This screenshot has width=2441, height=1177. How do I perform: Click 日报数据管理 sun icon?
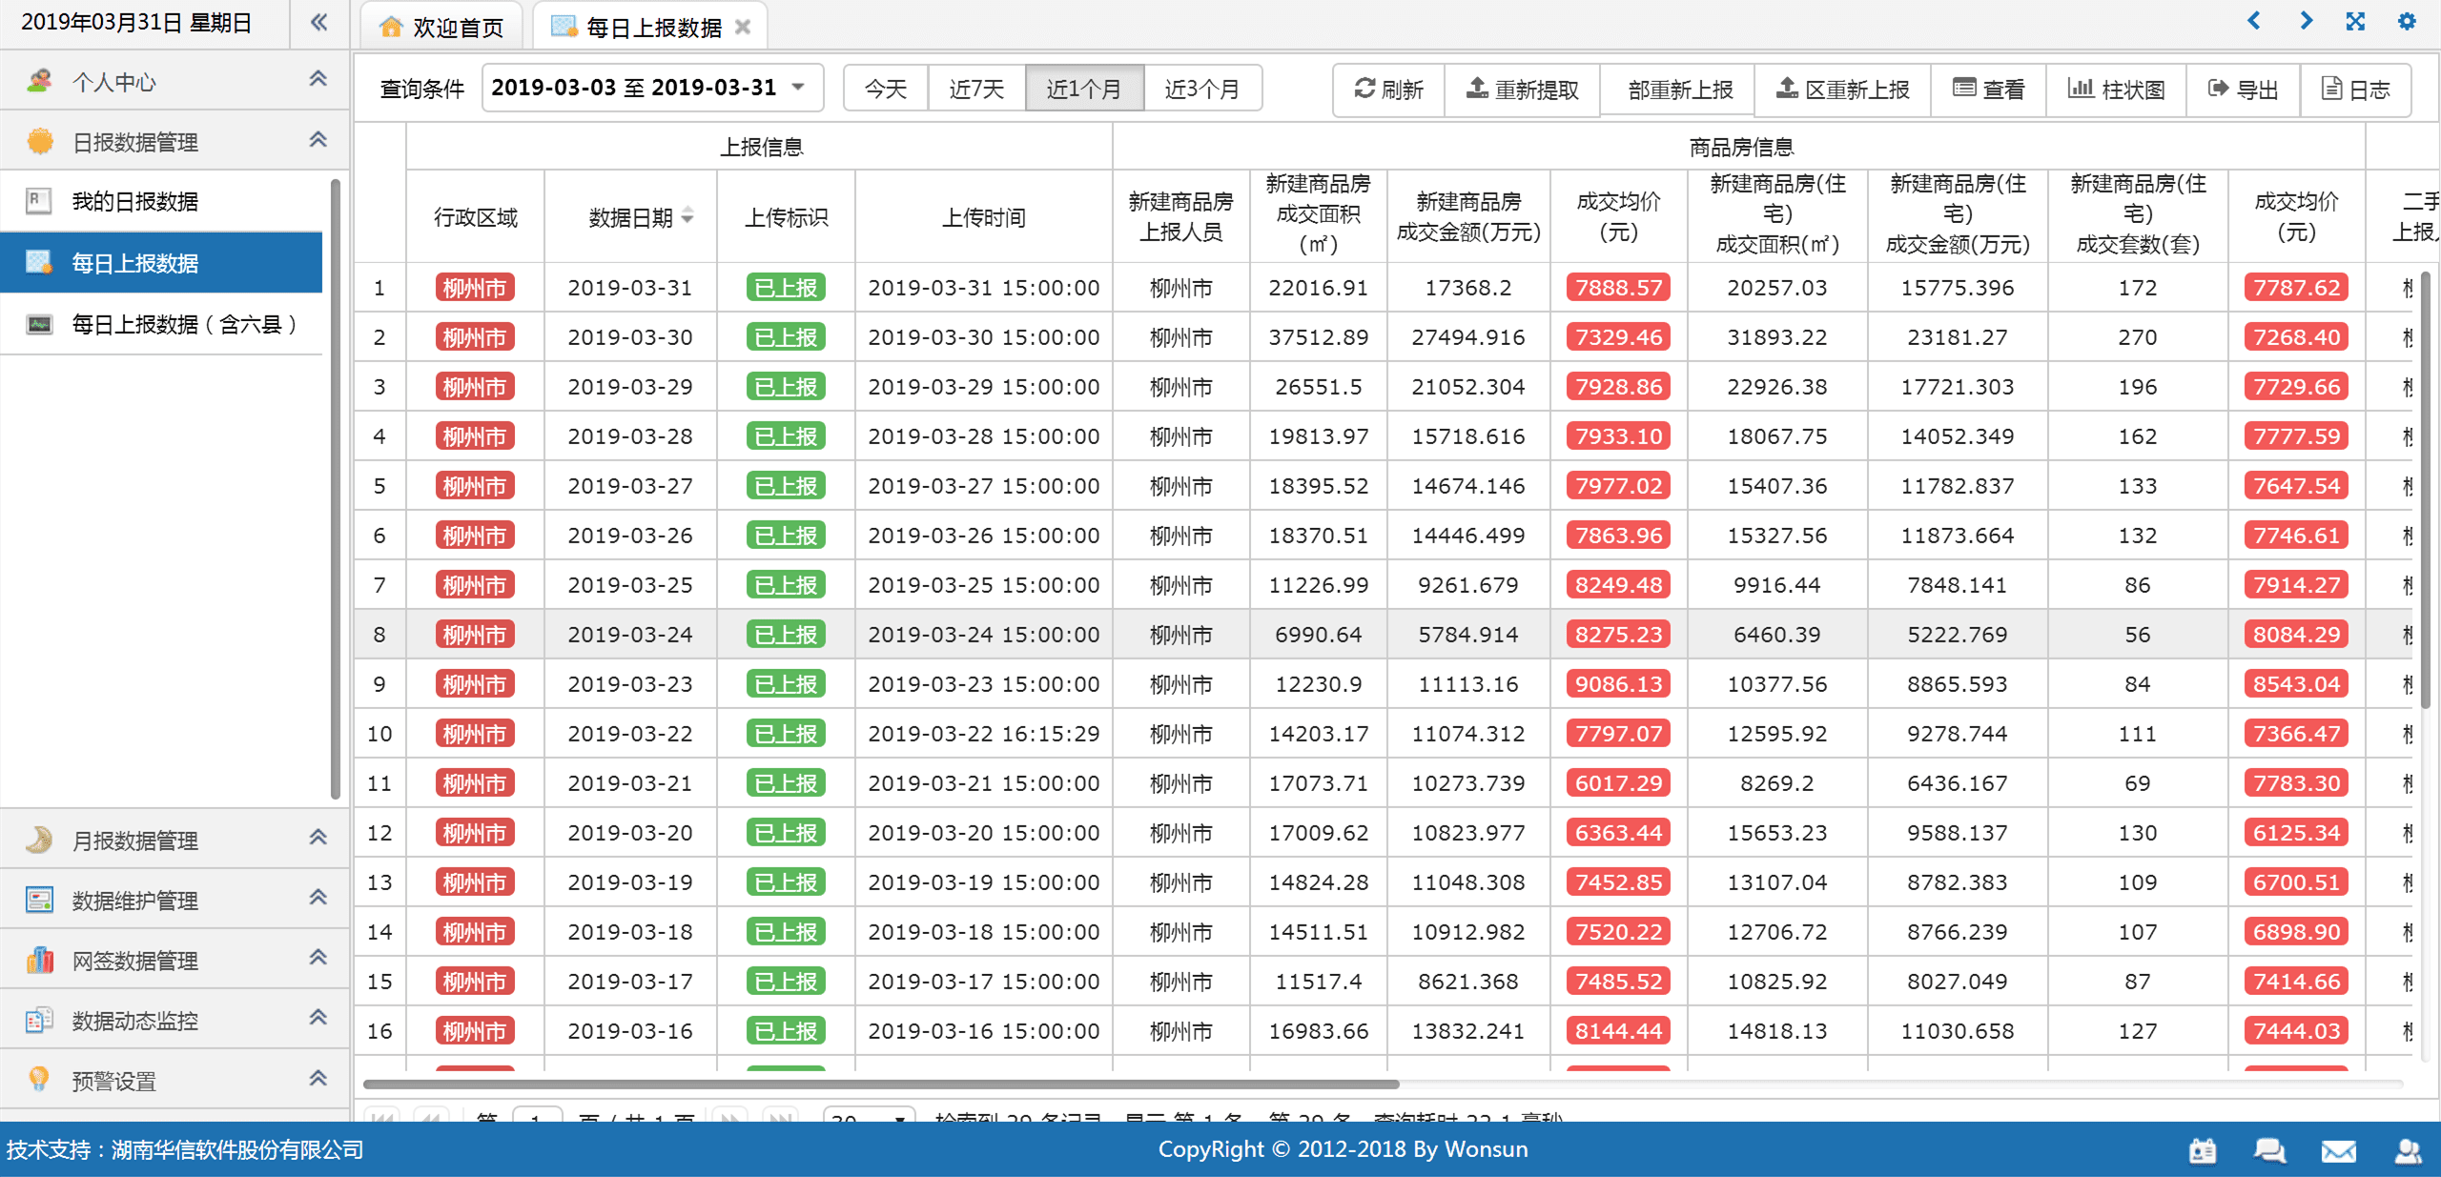pos(39,141)
